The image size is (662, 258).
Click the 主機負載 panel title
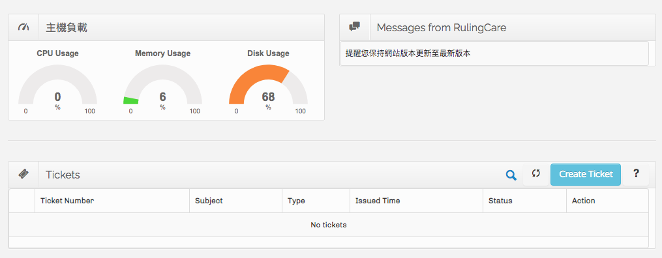pyautogui.click(x=67, y=28)
